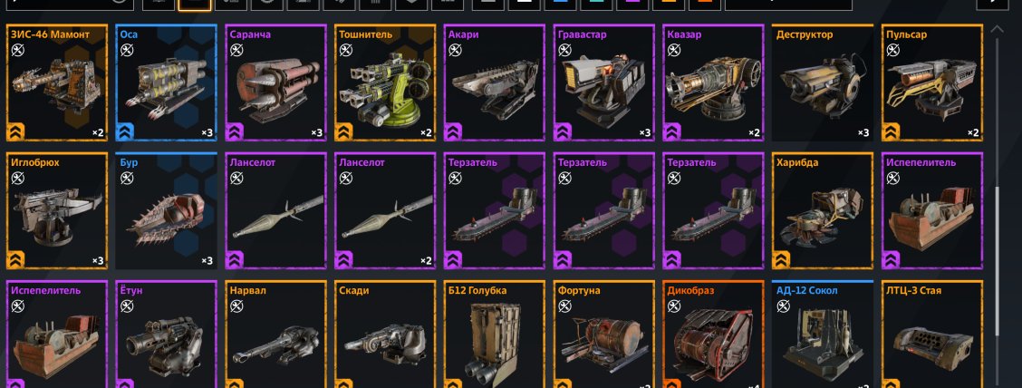The image size is (1022, 388).
Task: Click the orange upgrade chevrons on Харибда card
Action: (x=782, y=260)
